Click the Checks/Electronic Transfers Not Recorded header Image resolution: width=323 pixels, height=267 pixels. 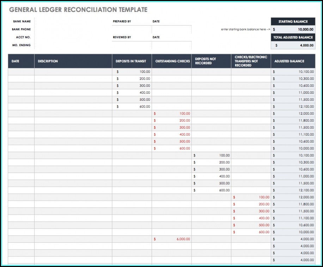(x=251, y=61)
